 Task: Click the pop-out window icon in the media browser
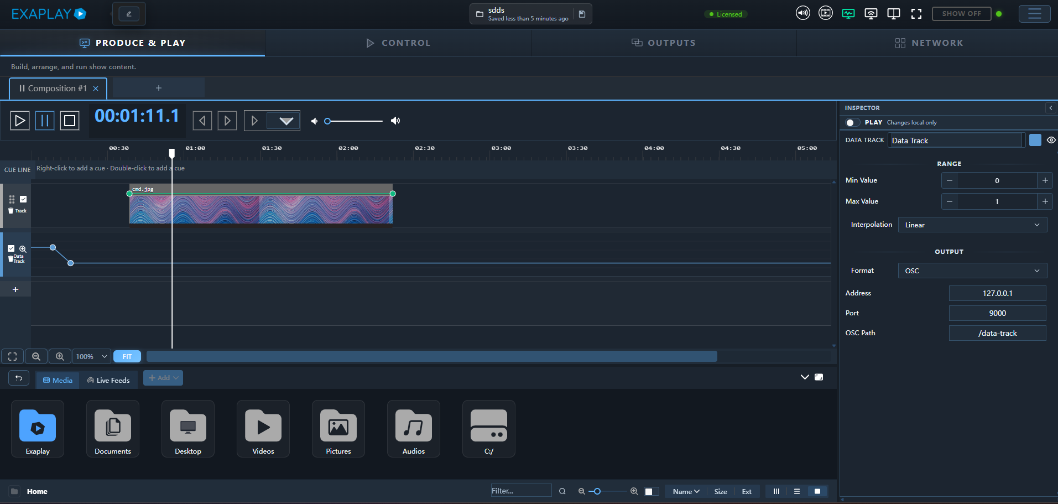(x=819, y=377)
